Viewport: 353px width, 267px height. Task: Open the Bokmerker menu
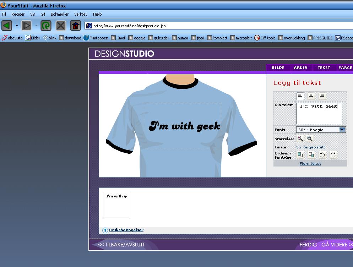60,14
